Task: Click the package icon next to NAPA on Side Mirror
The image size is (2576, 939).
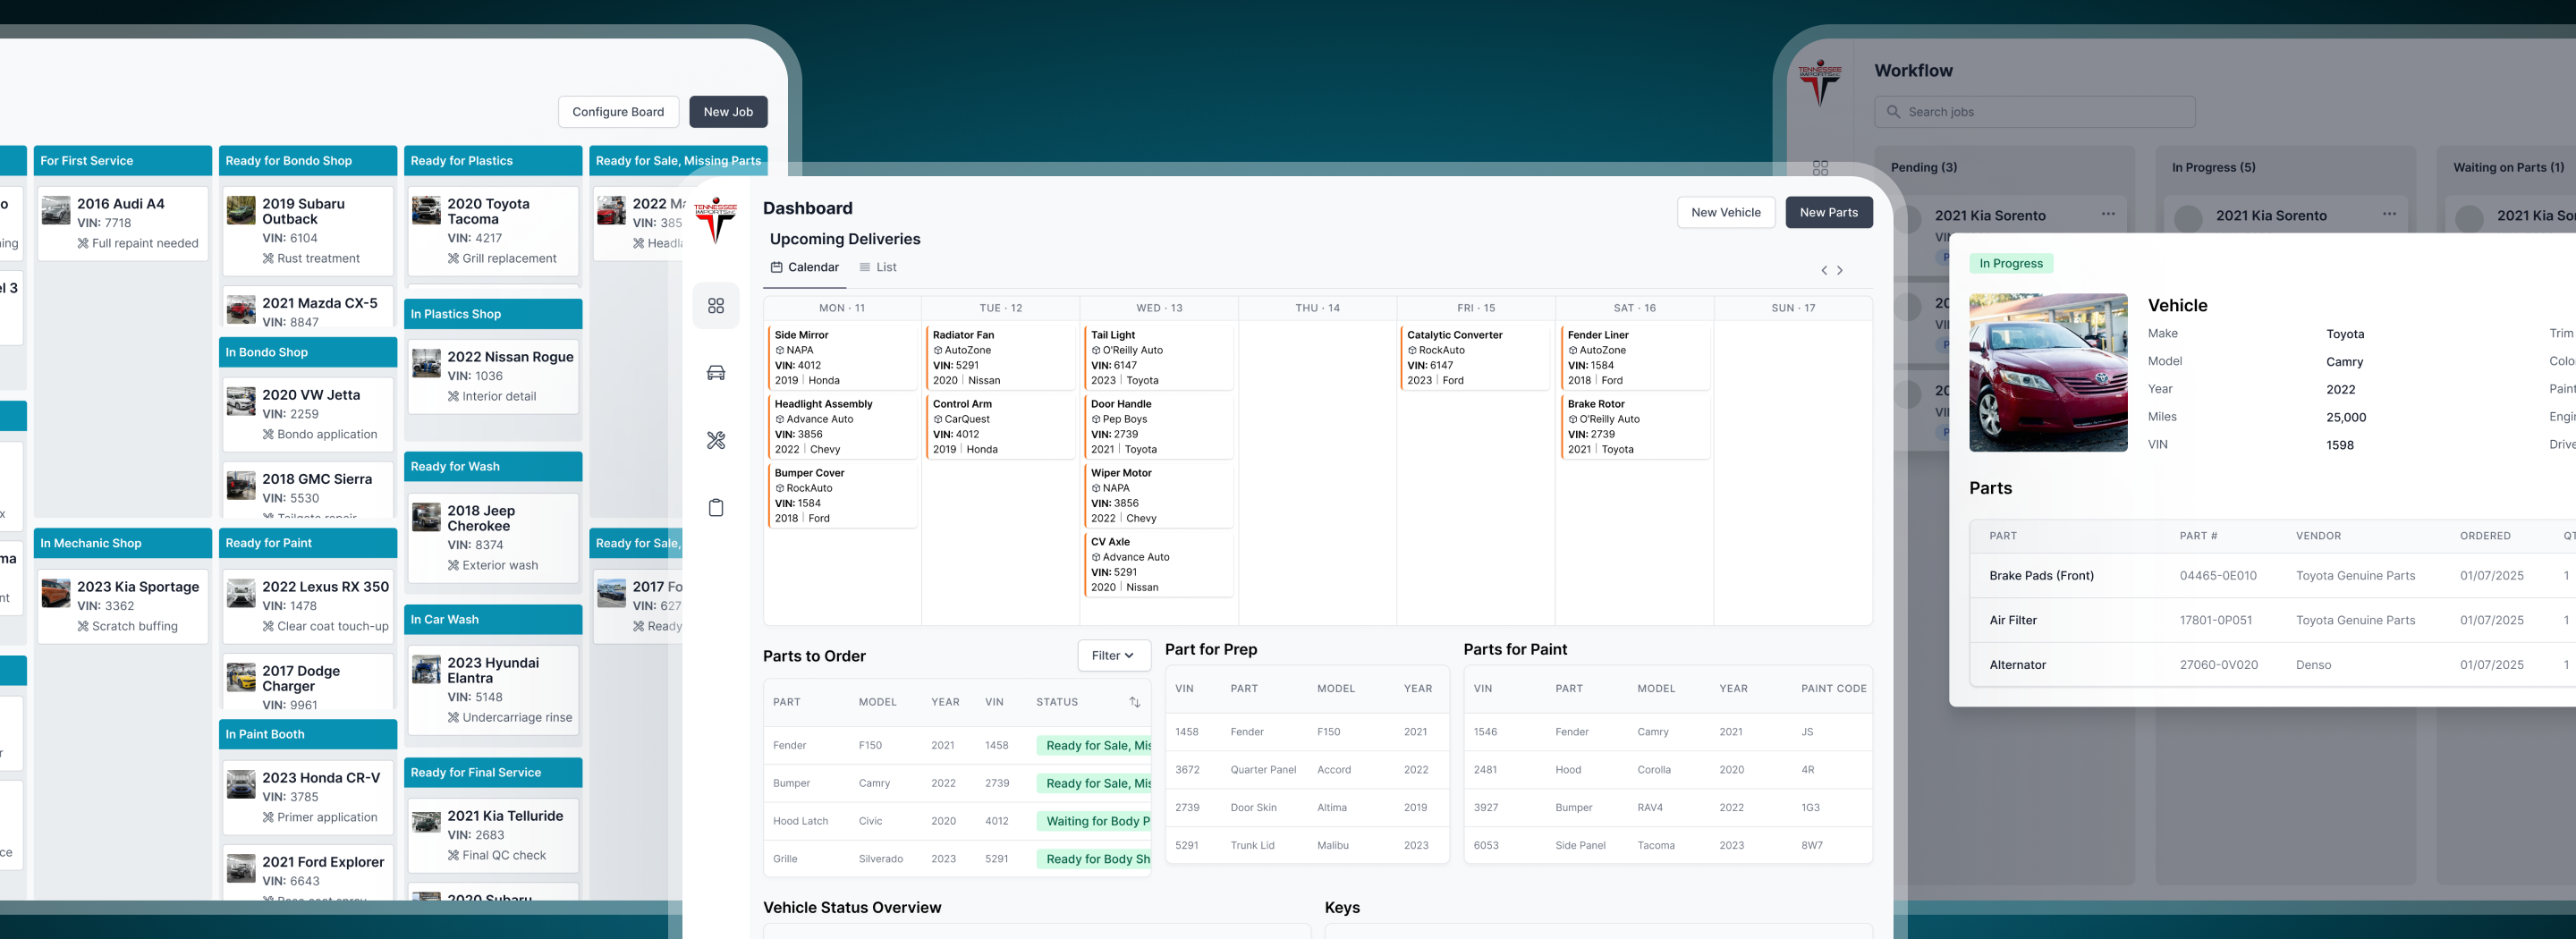Action: [780, 350]
